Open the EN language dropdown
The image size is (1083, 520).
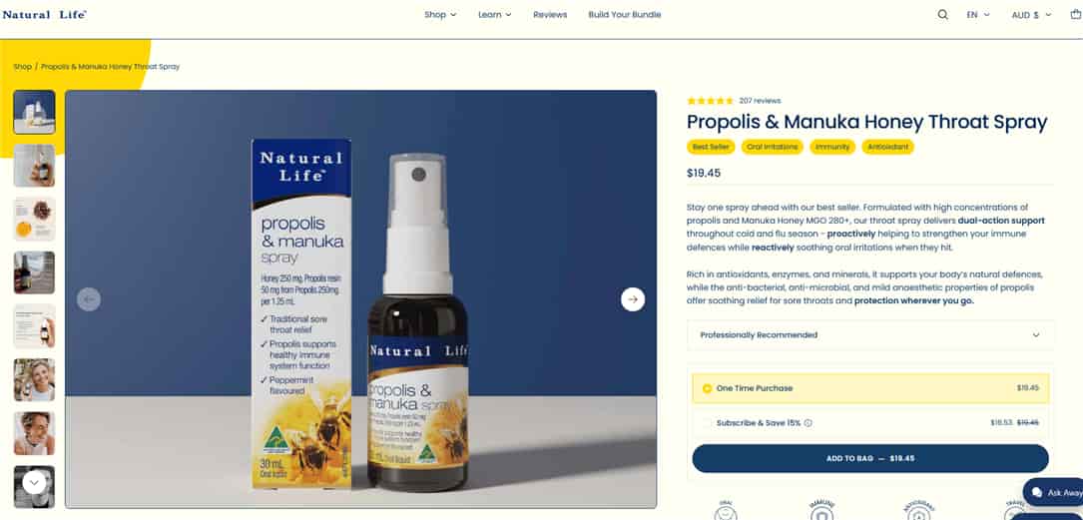point(978,15)
